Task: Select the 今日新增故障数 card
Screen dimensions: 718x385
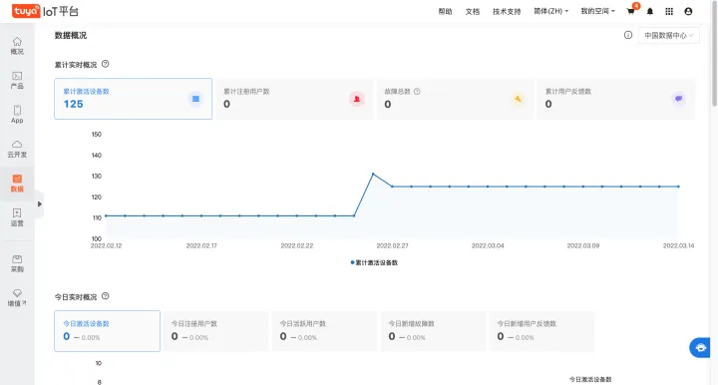Action: (433, 331)
